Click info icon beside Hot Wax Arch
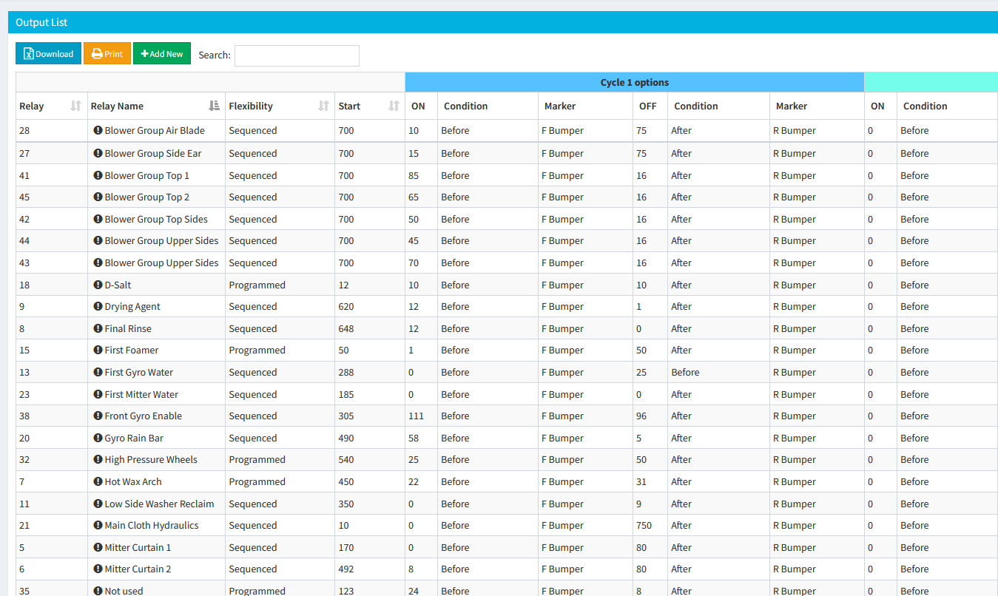This screenshot has height=596, width=998. 96,481
